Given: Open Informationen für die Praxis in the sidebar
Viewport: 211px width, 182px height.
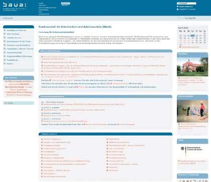Looking at the screenshot, I should tap(19, 41).
